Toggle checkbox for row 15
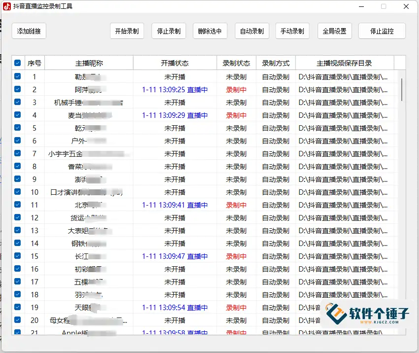Viewport: 419px width, 353px height. click(18, 255)
